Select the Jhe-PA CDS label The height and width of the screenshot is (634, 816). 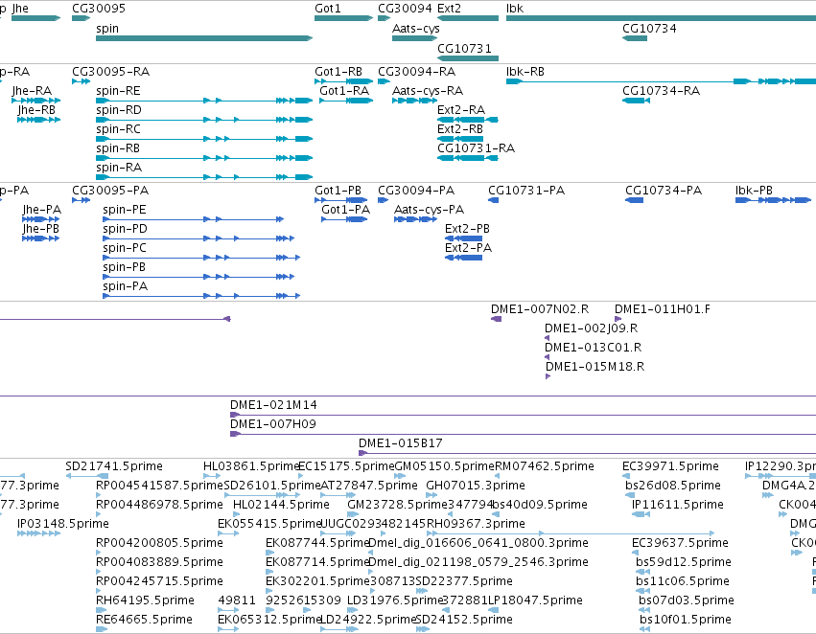tap(41, 210)
